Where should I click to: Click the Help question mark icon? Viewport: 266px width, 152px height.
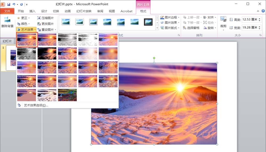[263, 11]
